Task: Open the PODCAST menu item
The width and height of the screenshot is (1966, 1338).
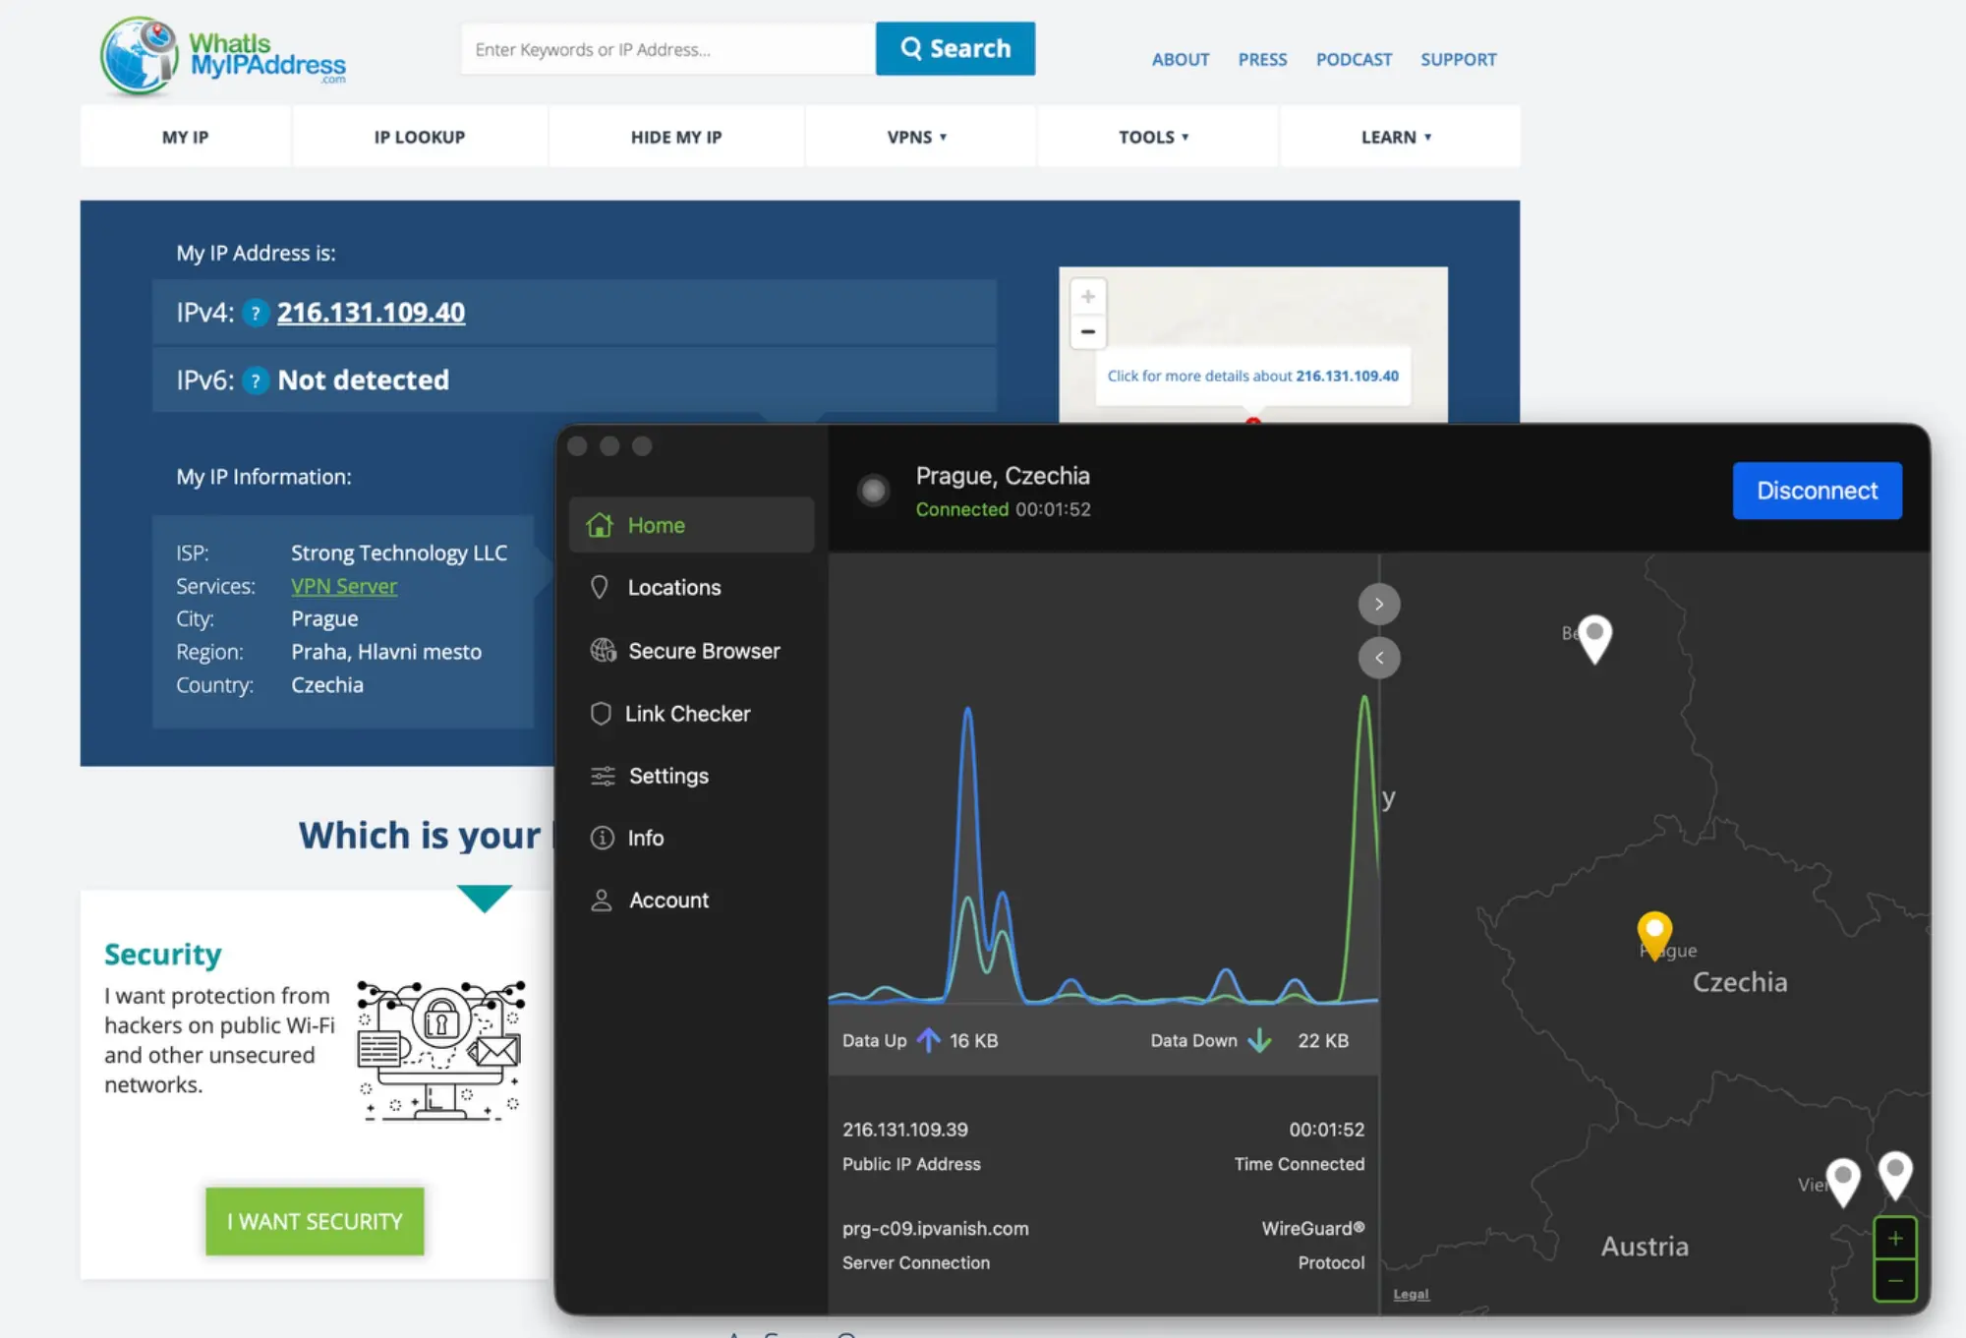Action: click(x=1354, y=59)
